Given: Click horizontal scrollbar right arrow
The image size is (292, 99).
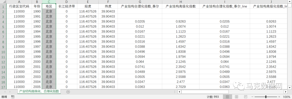Looking at the screenshot, I should click(x=286, y=92).
